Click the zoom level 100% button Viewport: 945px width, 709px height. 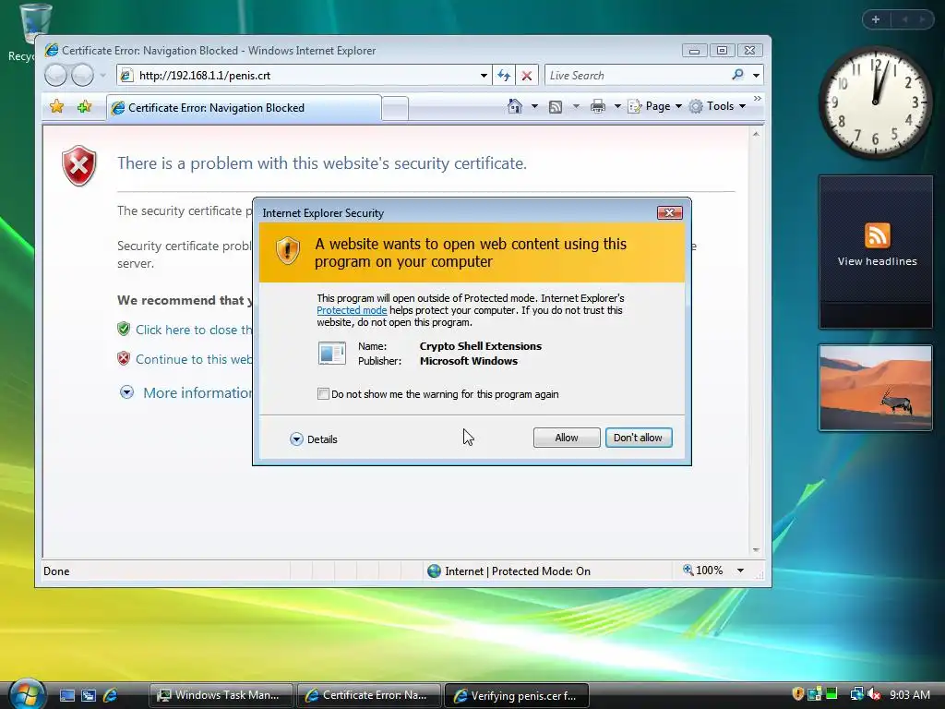click(702, 571)
